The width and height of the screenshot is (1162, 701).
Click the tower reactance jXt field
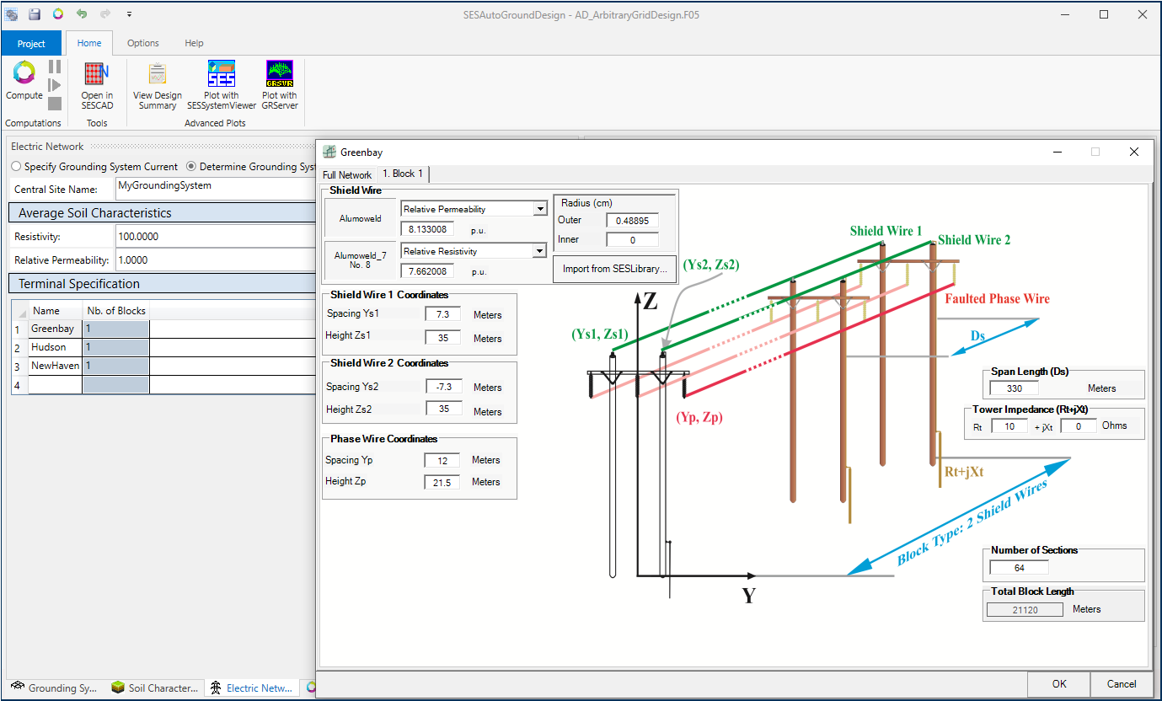pos(1078,426)
